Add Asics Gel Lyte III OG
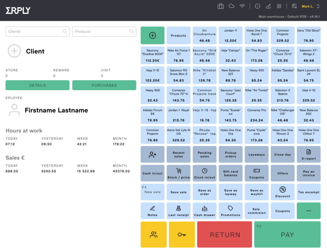Image resolution: width=327 pixels, height=252 pixels. pyautogui.click(x=179, y=135)
